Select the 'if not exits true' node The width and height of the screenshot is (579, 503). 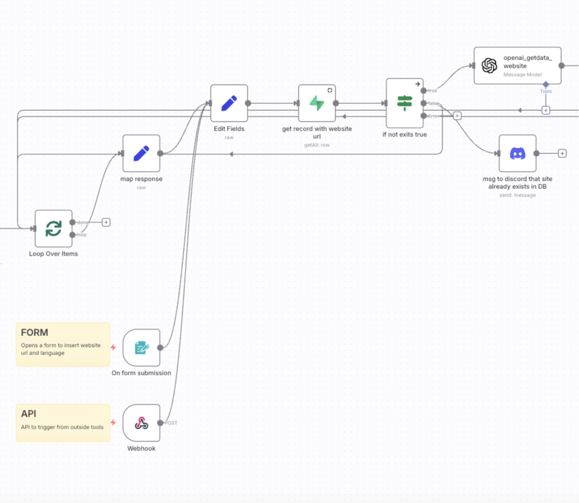[x=404, y=103]
